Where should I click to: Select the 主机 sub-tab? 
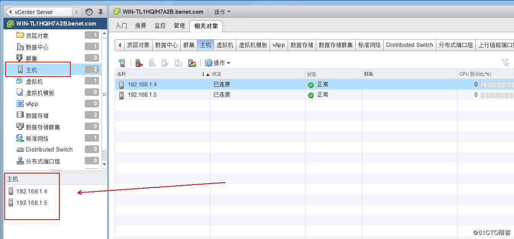206,45
